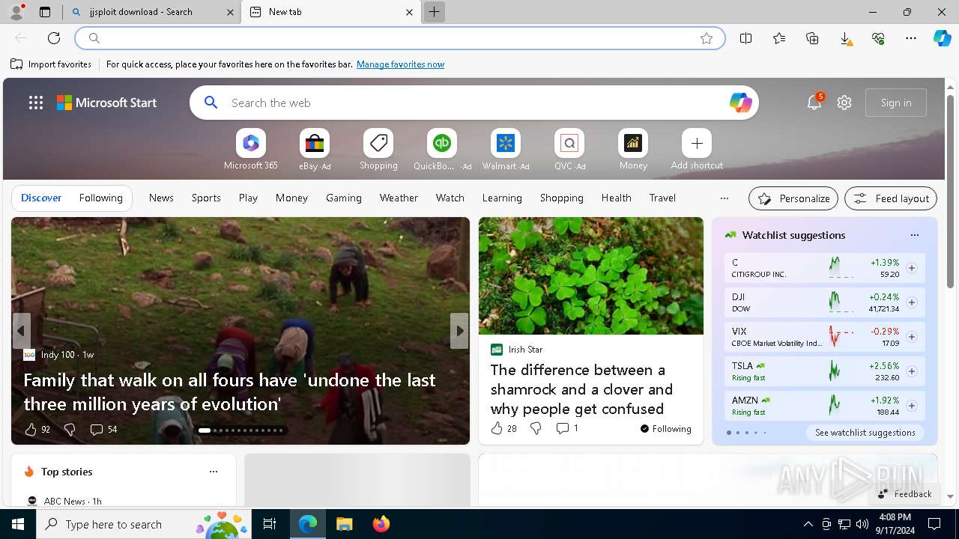Click Import favorites button
959x539 pixels.
[51, 64]
